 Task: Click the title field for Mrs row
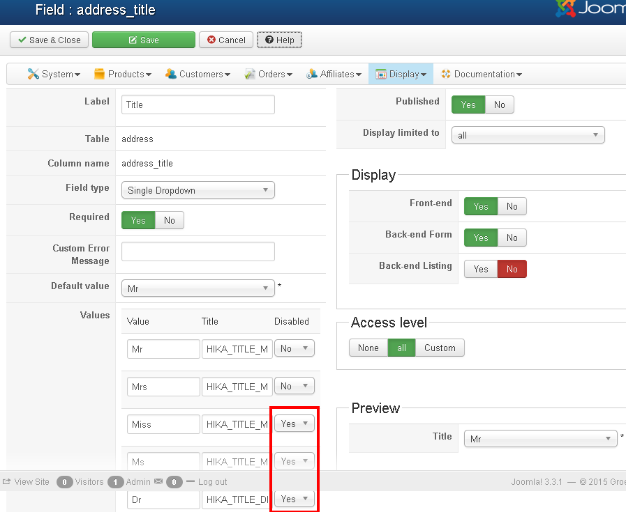[237, 387]
